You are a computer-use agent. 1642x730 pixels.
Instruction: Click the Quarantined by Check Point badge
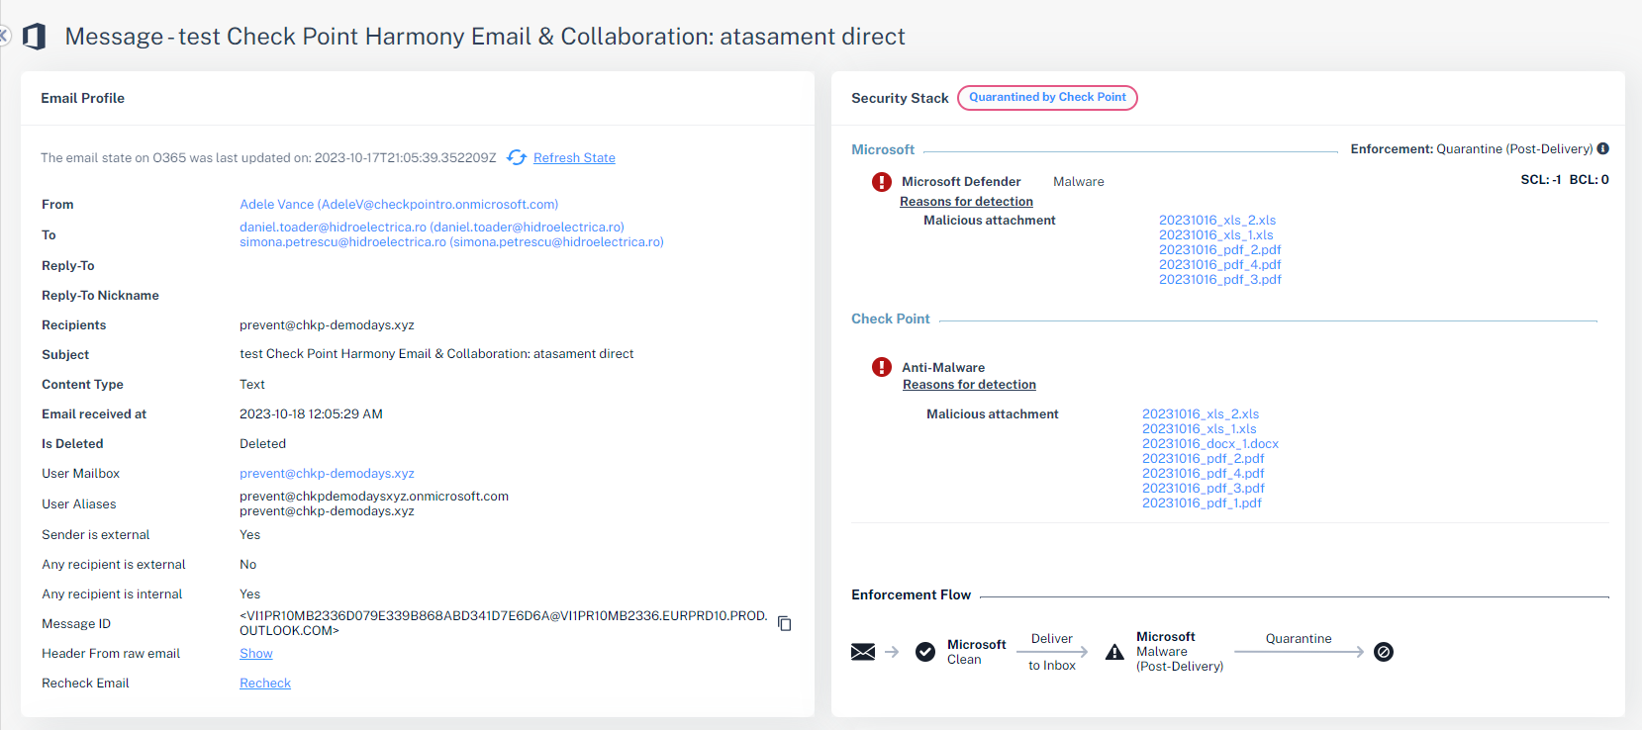pos(1047,97)
